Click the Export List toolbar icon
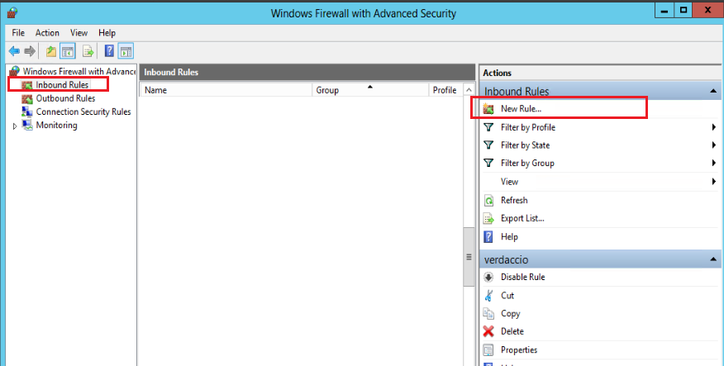This screenshot has height=366, width=724. pos(88,51)
